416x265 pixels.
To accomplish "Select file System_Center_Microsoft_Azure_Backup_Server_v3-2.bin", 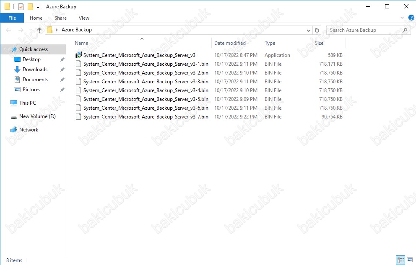I will (x=146, y=72).
